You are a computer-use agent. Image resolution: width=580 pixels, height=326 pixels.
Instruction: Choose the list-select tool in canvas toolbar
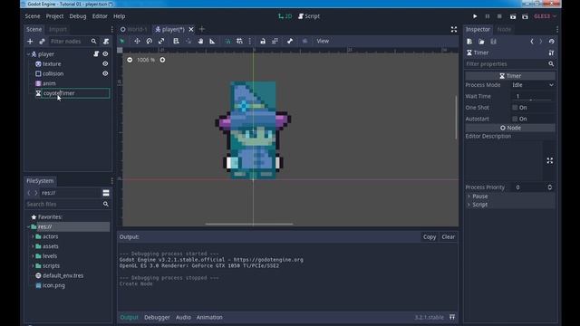[176, 41]
